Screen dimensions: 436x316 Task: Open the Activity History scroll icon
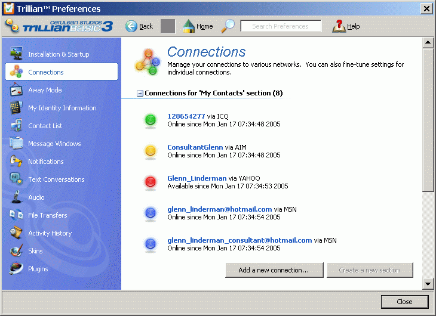tap(16, 233)
